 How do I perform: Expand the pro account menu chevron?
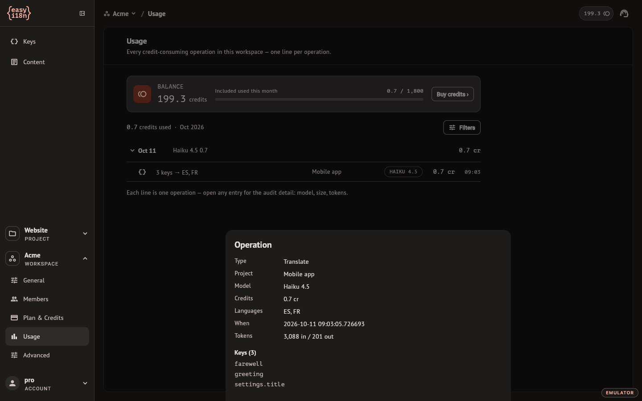point(85,383)
